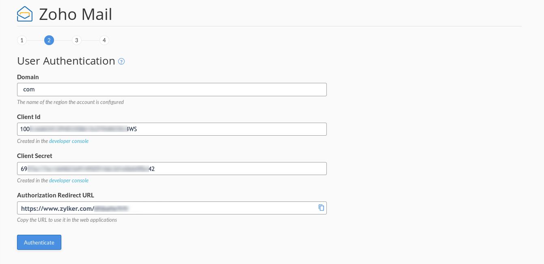This screenshot has height=264, width=544.
Task: Click the Client Id label
Action: (x=29, y=117)
